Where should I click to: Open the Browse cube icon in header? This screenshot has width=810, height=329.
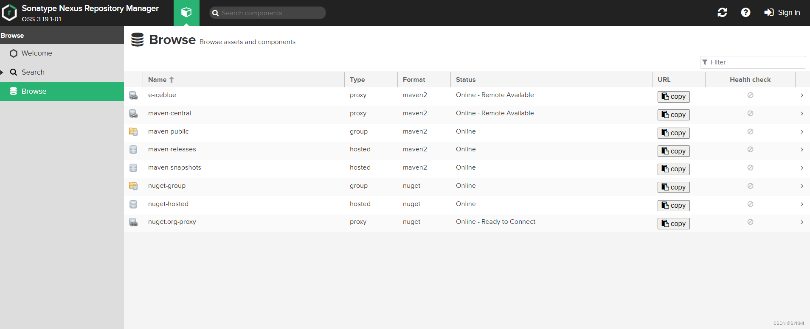(186, 13)
